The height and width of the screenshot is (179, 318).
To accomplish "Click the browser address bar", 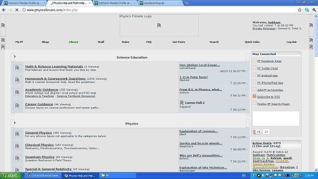I will coord(158,10).
